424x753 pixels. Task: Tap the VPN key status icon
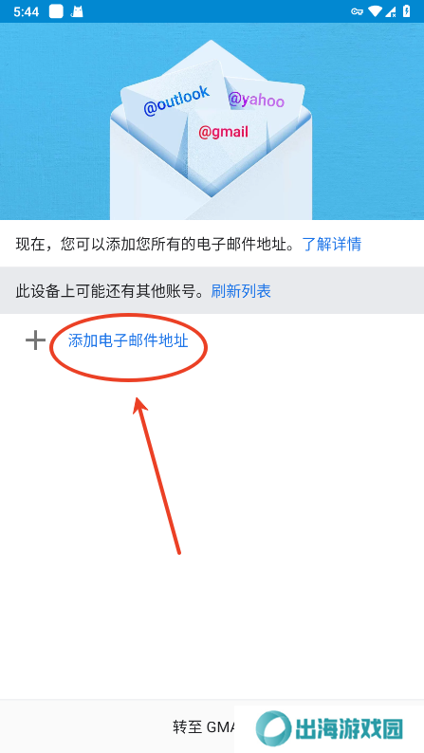(x=357, y=11)
